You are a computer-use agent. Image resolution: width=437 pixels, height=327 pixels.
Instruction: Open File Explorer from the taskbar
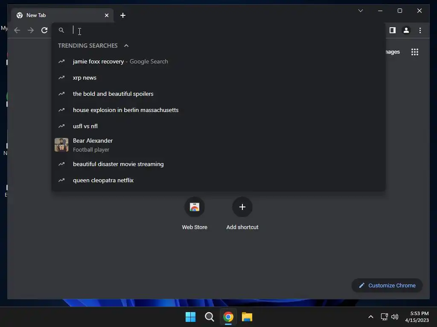(x=247, y=317)
